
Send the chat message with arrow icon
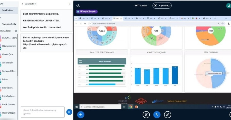pos(69,112)
